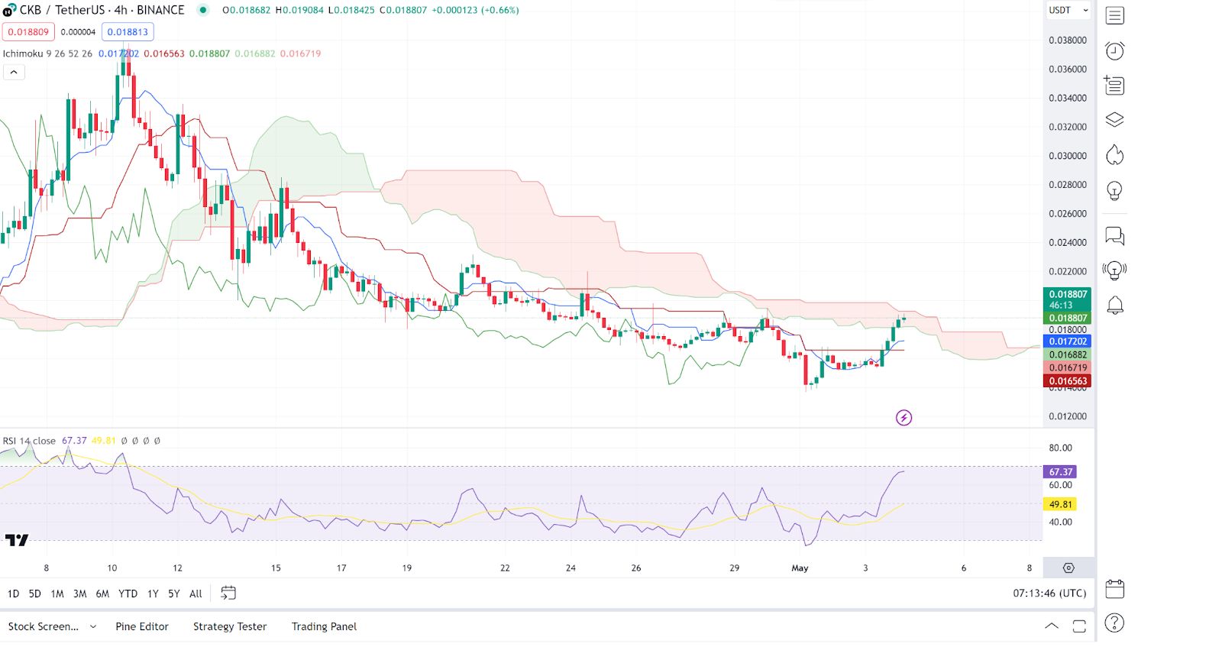Viewport: 1222px width, 647px height.
Task: Click the blue buy price 0.018813 button
Action: click(128, 32)
